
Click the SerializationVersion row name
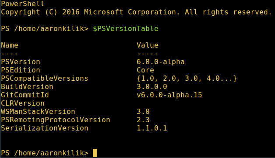[x=45, y=128]
